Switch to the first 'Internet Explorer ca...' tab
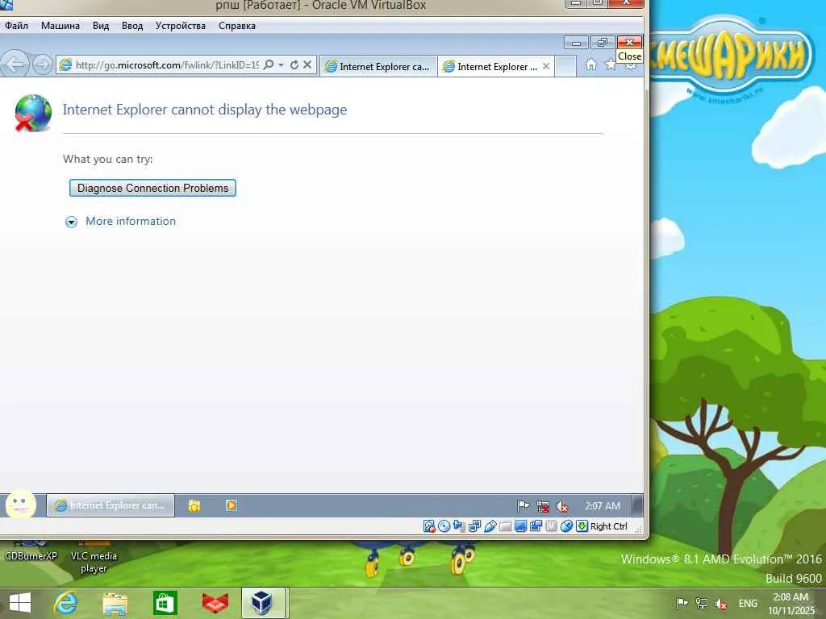This screenshot has height=619, width=826. coord(378,66)
